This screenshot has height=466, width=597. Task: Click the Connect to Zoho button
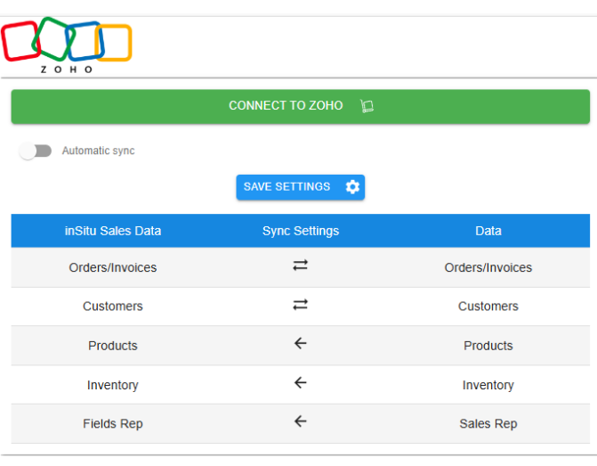coord(301,106)
